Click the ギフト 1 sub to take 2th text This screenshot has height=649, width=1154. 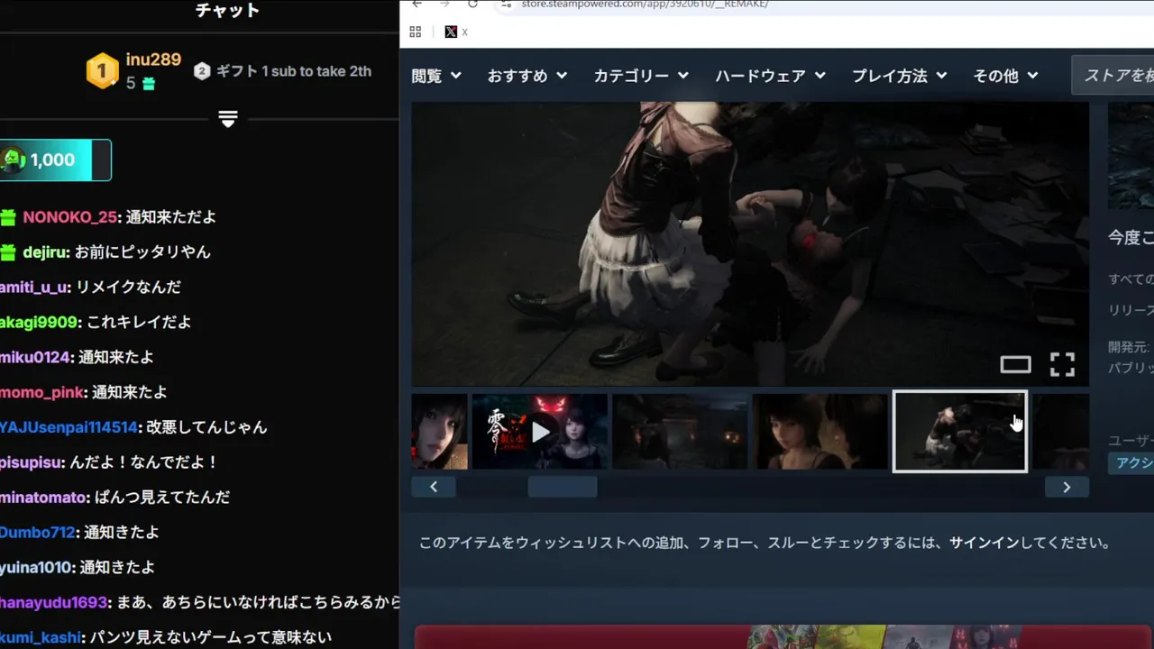(x=294, y=71)
